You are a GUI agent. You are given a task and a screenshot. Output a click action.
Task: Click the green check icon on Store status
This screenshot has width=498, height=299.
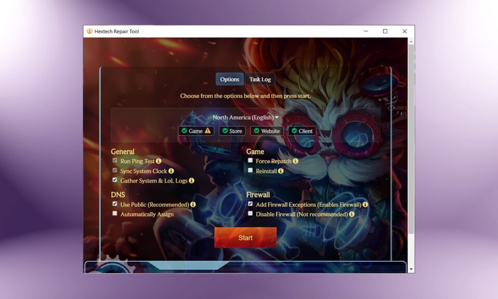[x=225, y=131]
